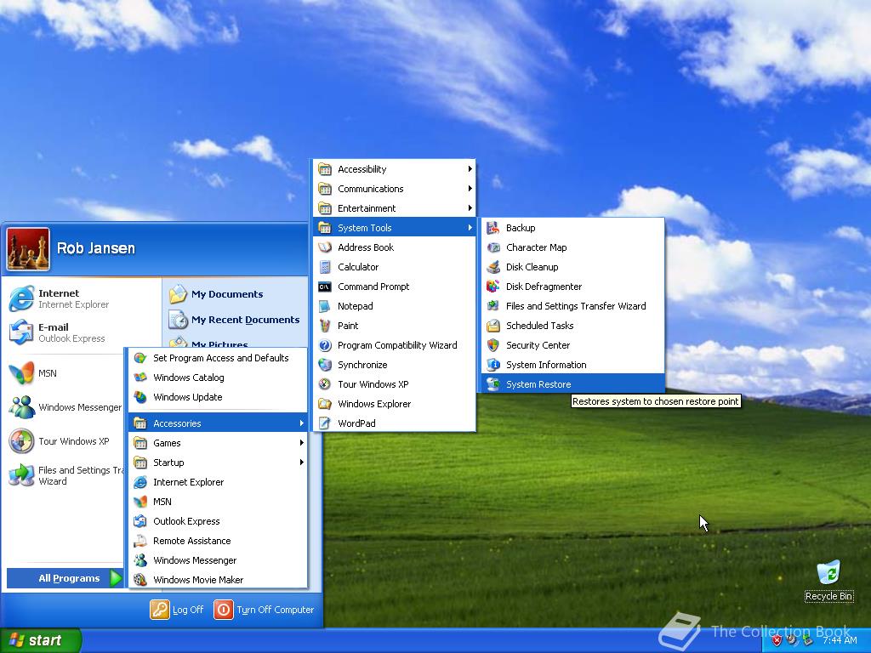Click the Recycle Bin desktop icon
Image resolution: width=871 pixels, height=653 pixels.
click(x=828, y=572)
